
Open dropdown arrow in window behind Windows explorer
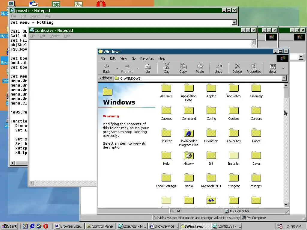pyautogui.click(x=301, y=57)
